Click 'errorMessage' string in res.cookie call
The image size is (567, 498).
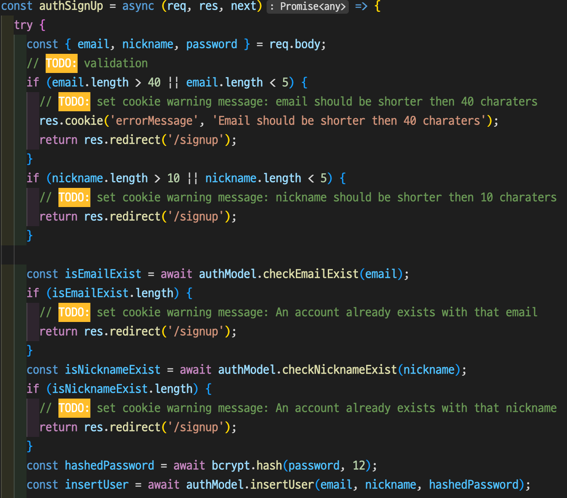[154, 121]
